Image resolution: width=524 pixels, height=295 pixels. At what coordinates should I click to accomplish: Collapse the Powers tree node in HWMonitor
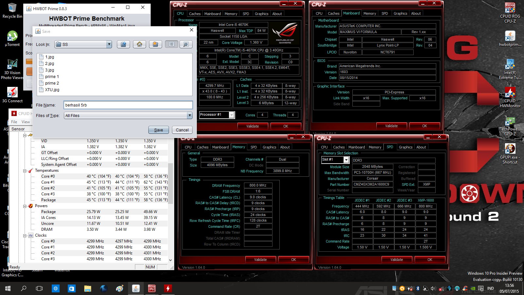(x=25, y=206)
